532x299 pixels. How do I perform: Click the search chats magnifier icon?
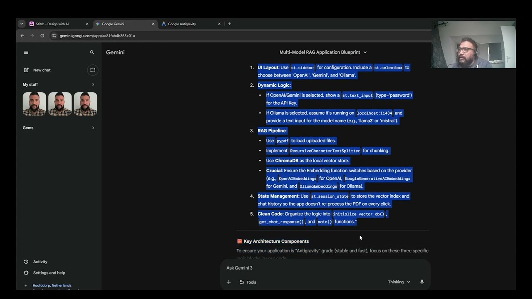pyautogui.click(x=92, y=52)
